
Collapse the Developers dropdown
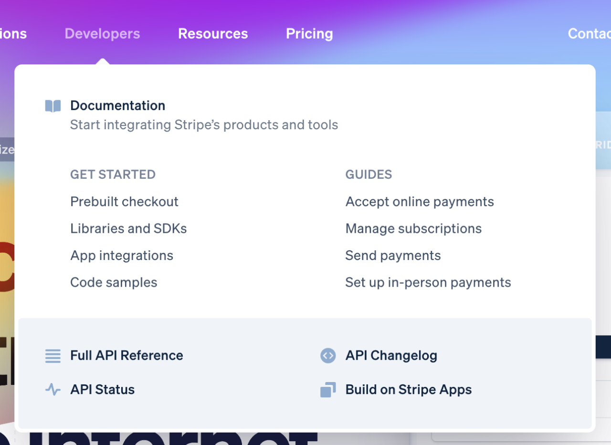tap(102, 33)
